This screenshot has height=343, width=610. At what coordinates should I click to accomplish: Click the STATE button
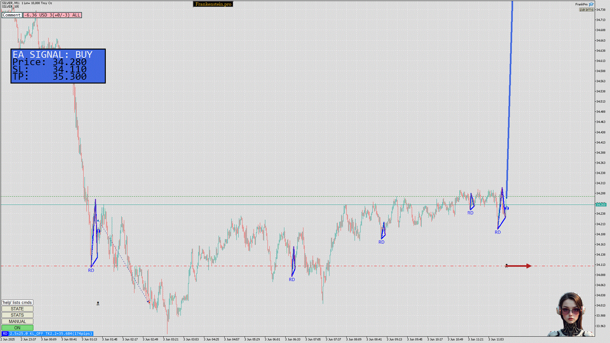tap(17, 309)
